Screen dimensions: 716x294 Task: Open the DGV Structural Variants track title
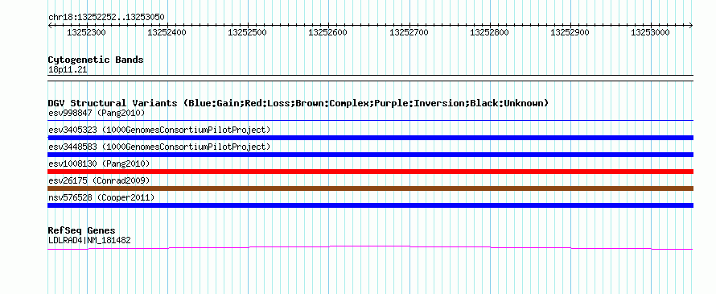(x=298, y=103)
